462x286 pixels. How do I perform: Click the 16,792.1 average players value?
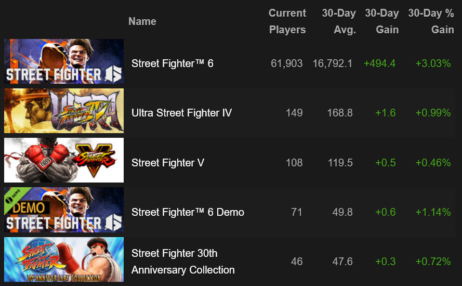point(333,63)
